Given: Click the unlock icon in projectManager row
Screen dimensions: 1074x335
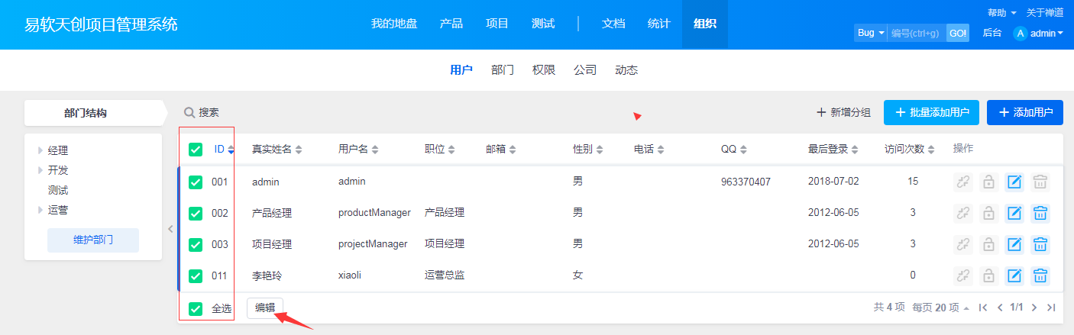Looking at the screenshot, I should (x=988, y=244).
